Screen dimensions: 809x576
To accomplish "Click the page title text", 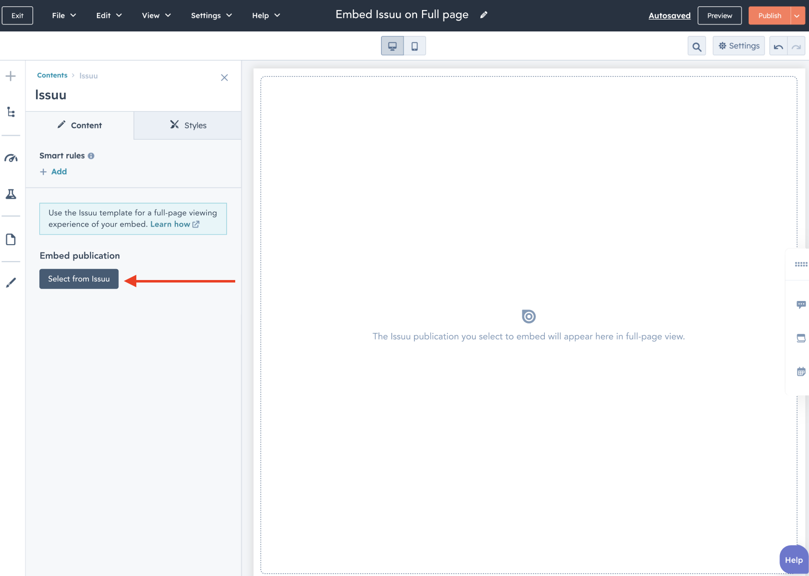I will [x=402, y=14].
